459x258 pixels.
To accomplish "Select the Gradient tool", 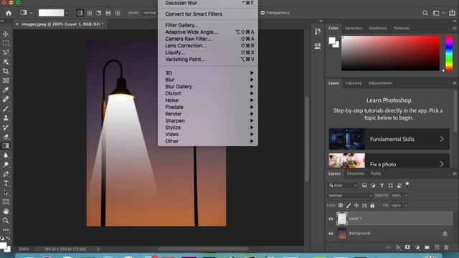I will coord(6,146).
